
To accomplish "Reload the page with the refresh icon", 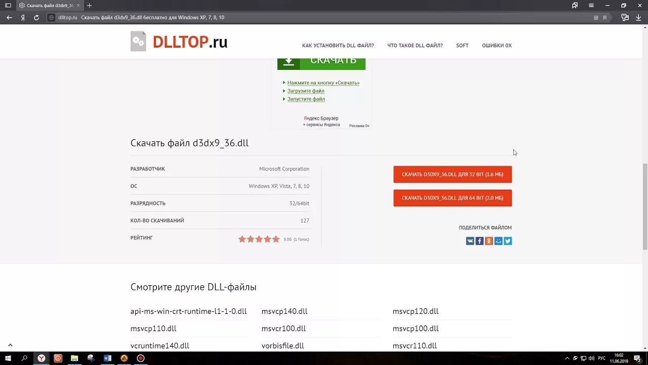I will pyautogui.click(x=36, y=17).
